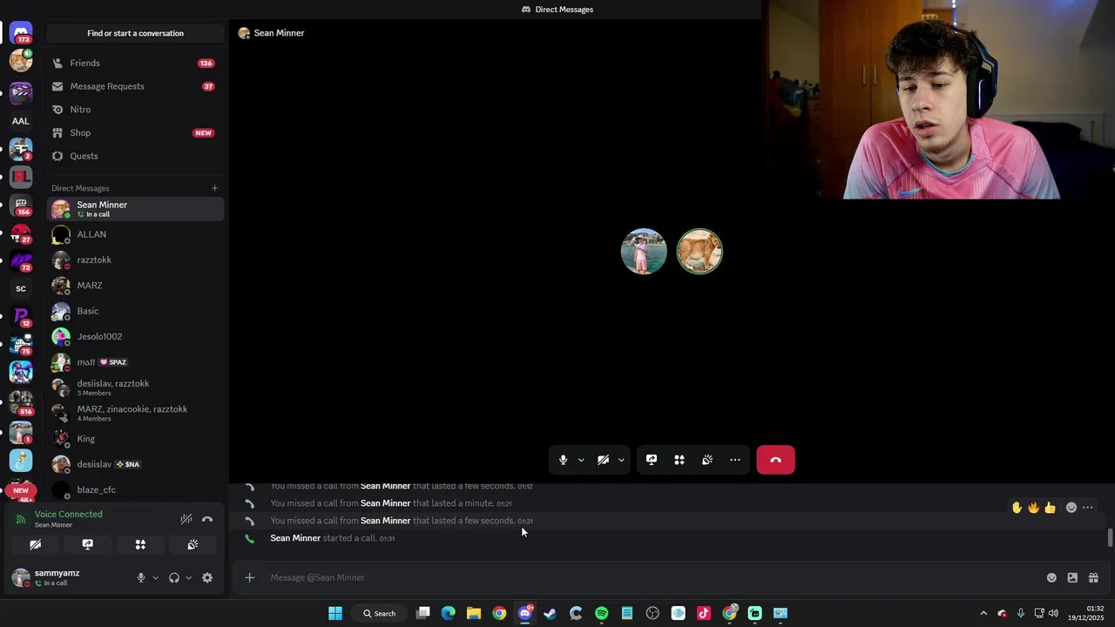Image resolution: width=1115 pixels, height=627 pixels.
Task: Open the emoji picker in message bar
Action: [x=1051, y=577]
